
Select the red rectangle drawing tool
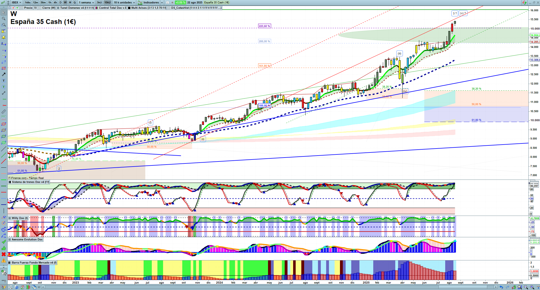4,68
